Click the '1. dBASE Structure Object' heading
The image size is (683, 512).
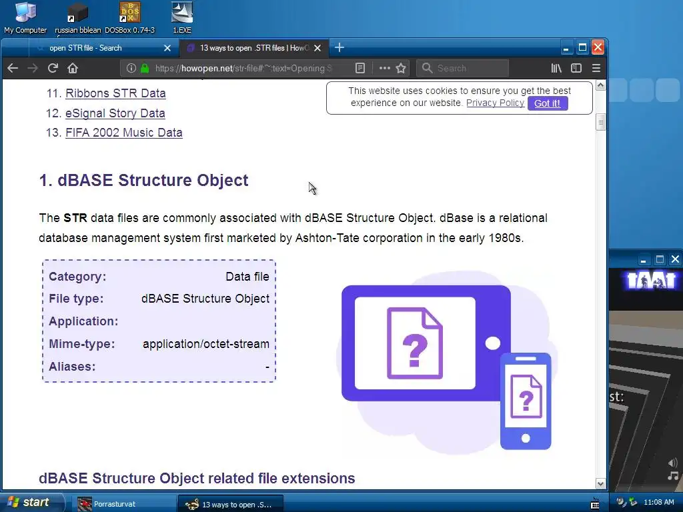pos(144,180)
